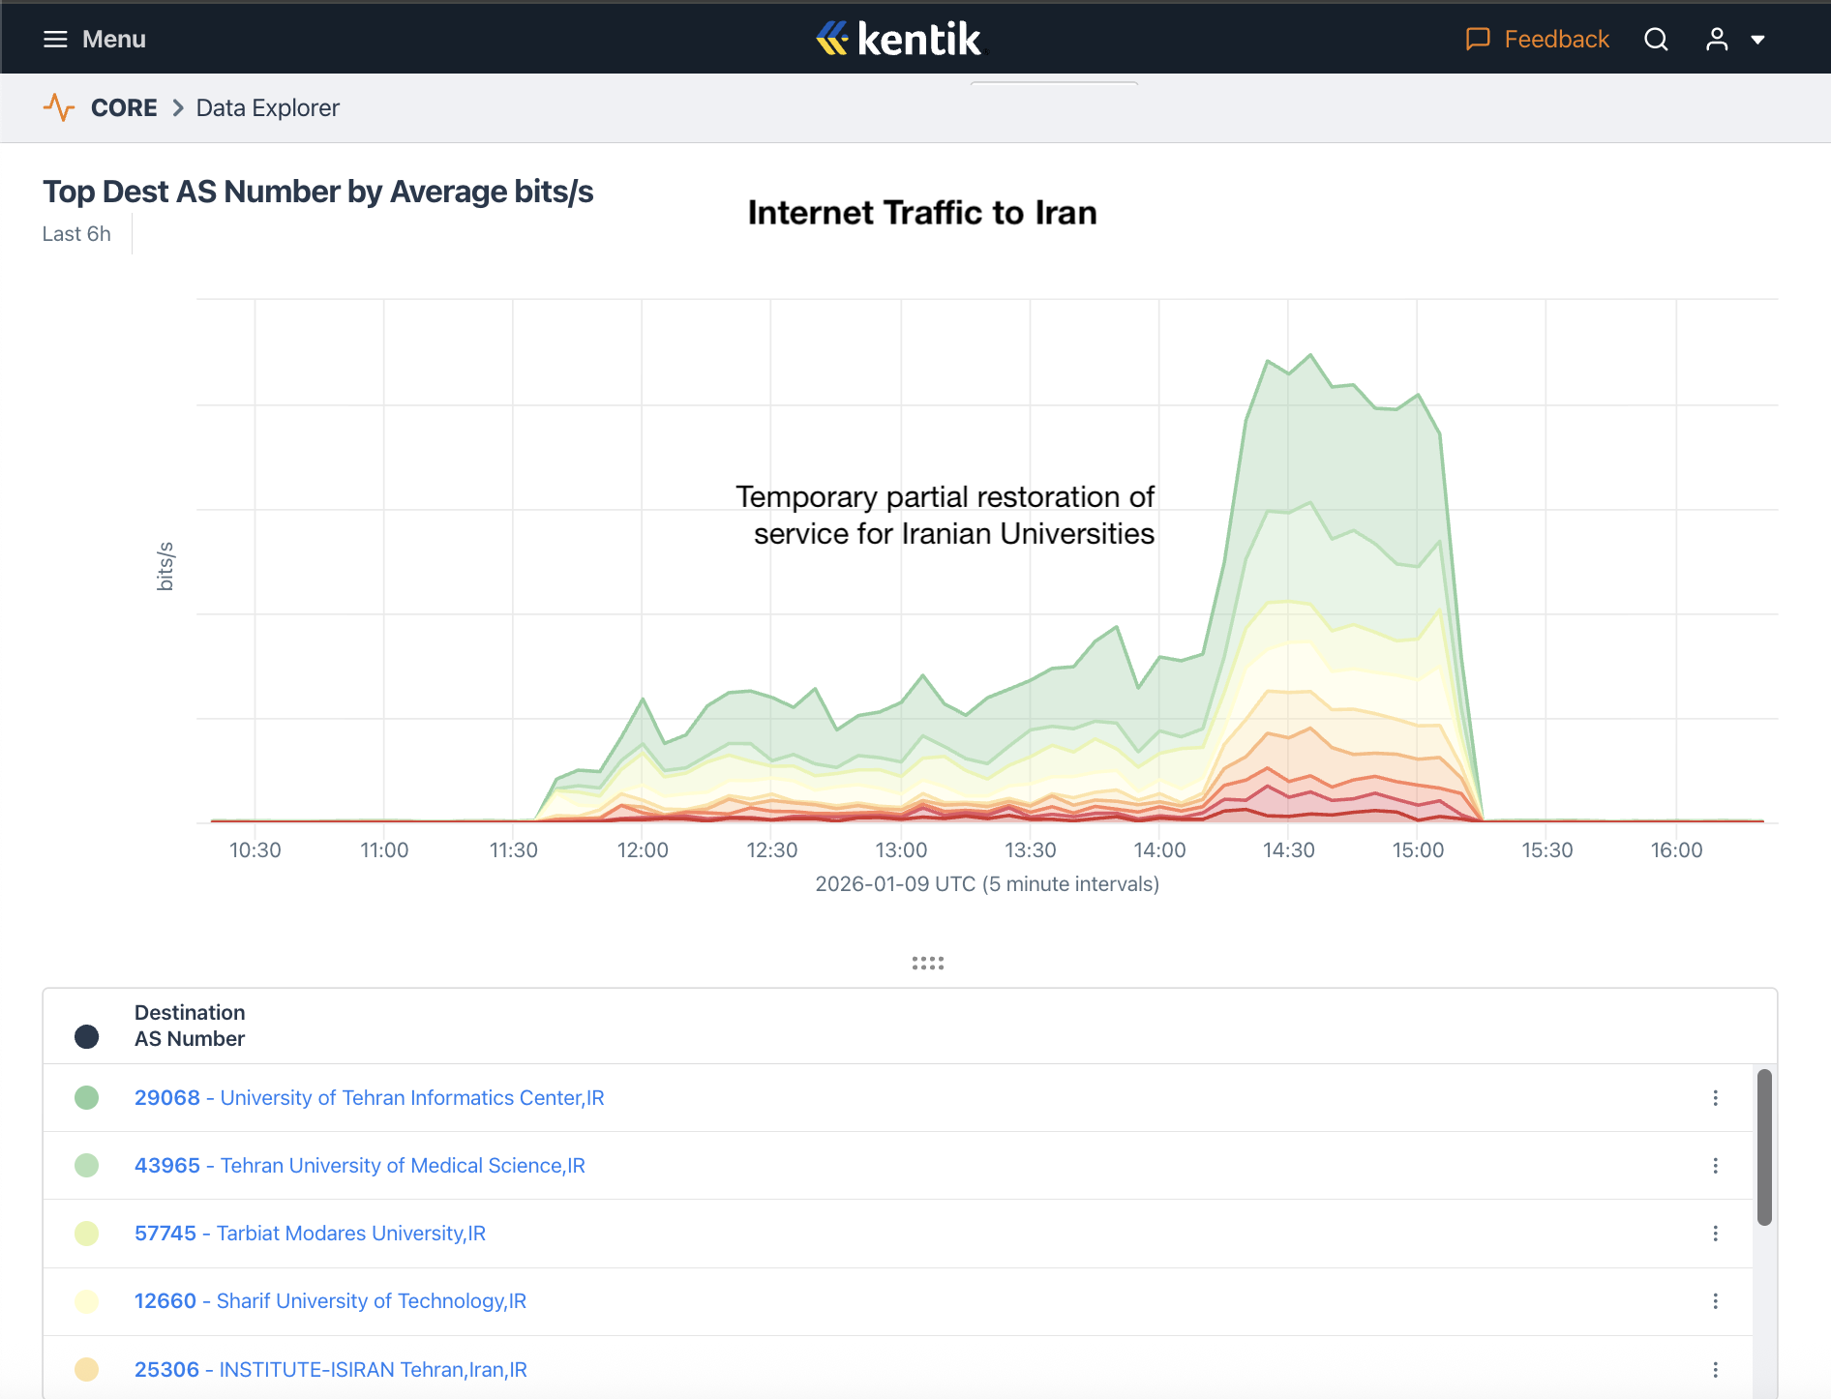Viewport: 1831px width, 1399px height.
Task: Click the Feedback speech bubble icon
Action: pyautogui.click(x=1477, y=39)
